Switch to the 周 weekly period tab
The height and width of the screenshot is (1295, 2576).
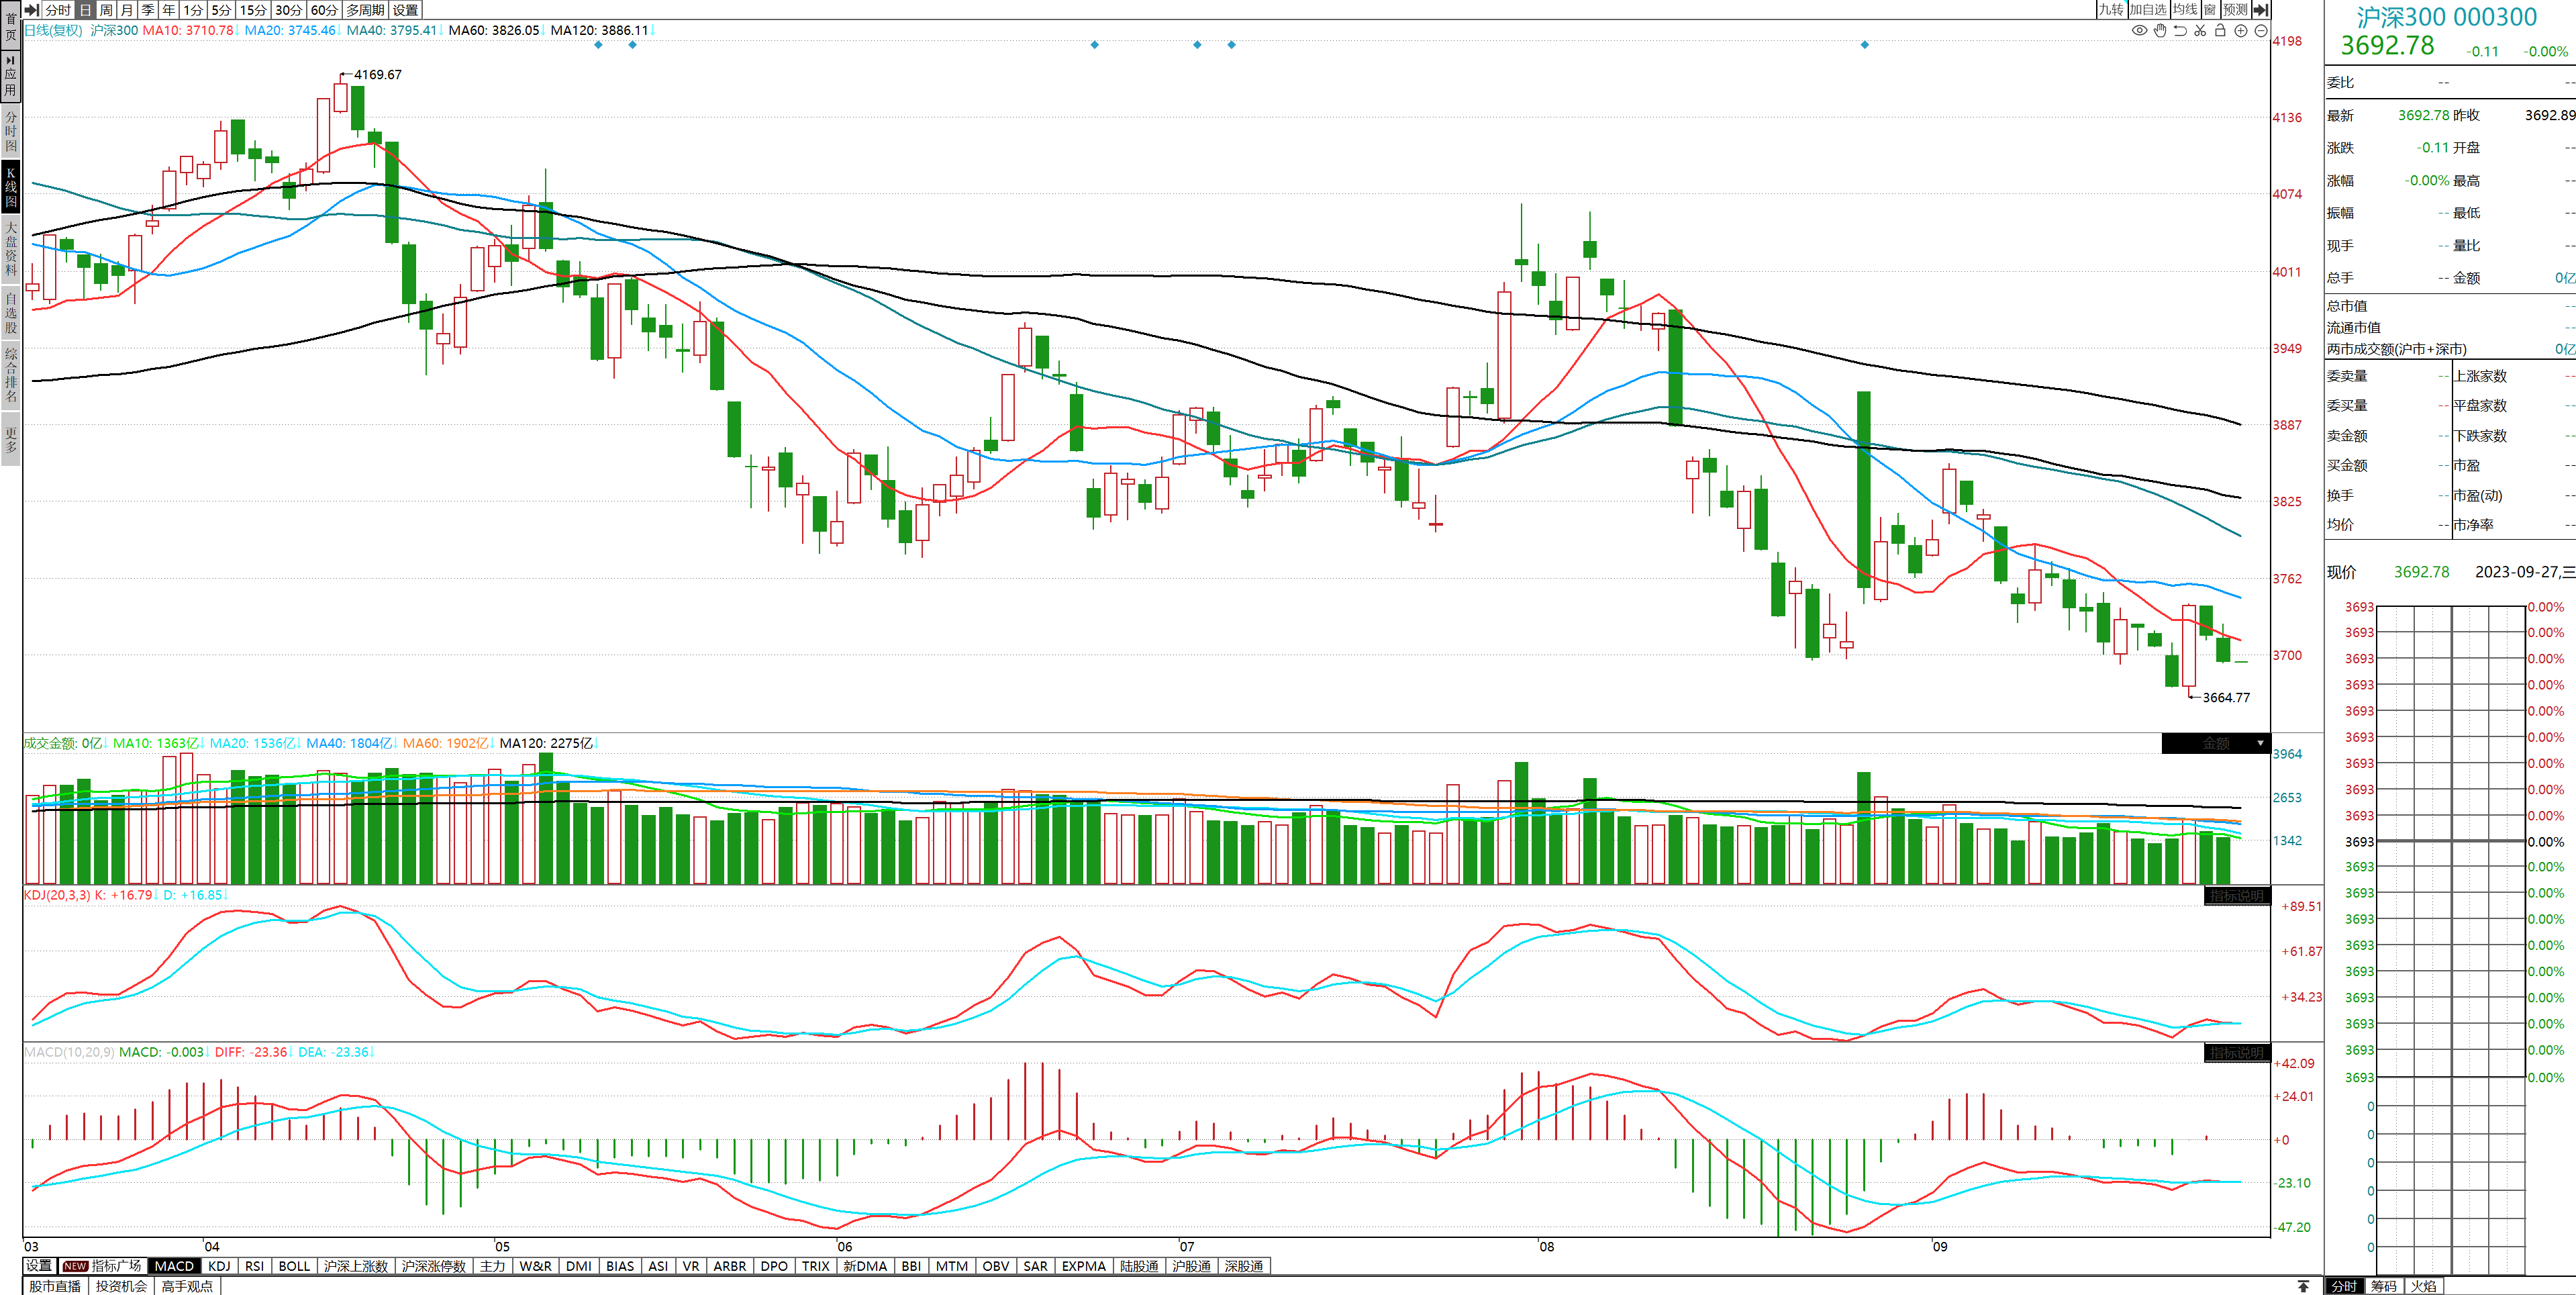pos(106,10)
